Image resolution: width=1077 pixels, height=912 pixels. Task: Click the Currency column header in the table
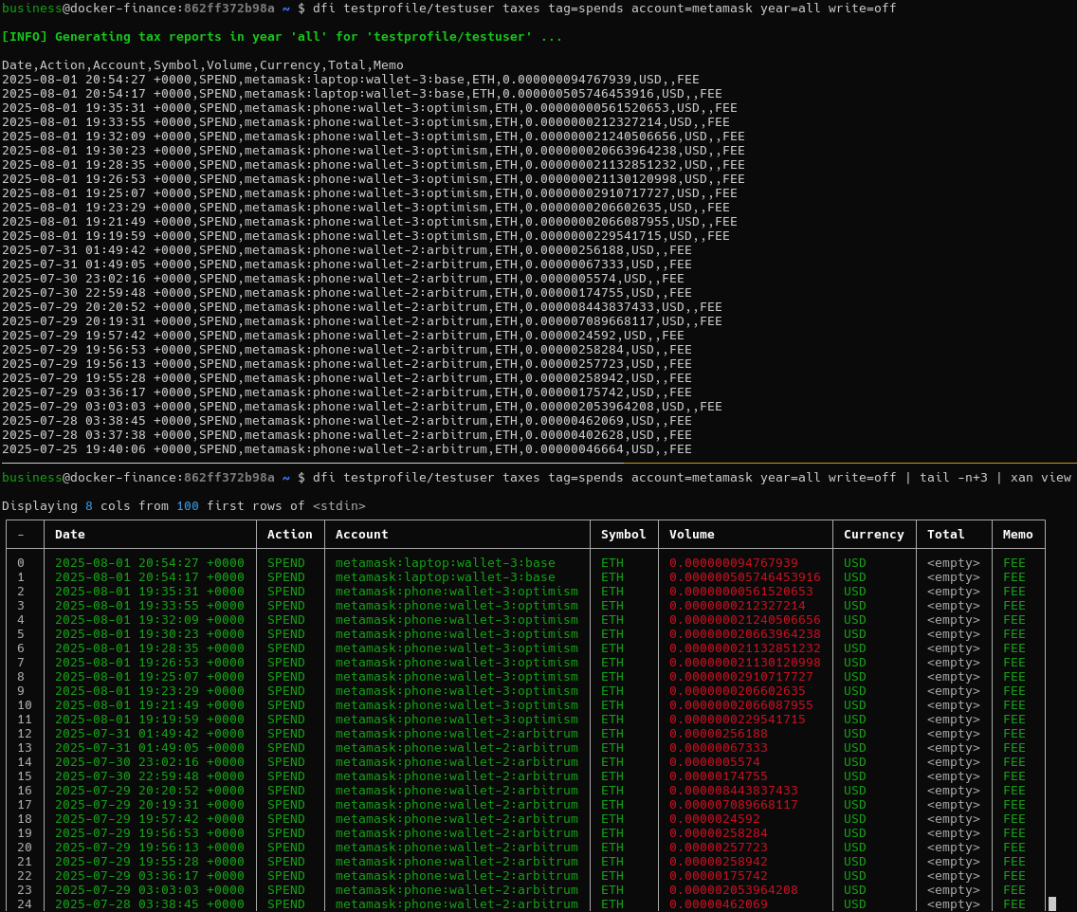click(873, 535)
